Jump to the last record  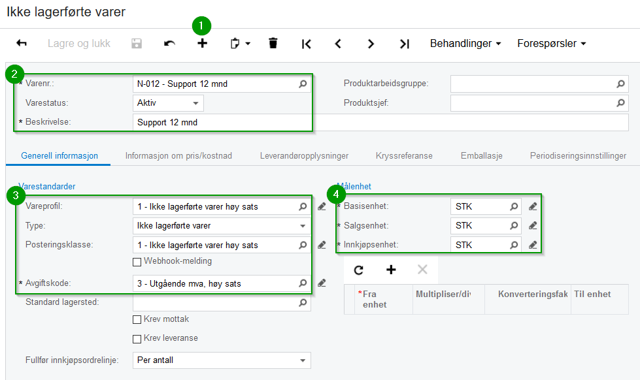tap(404, 44)
